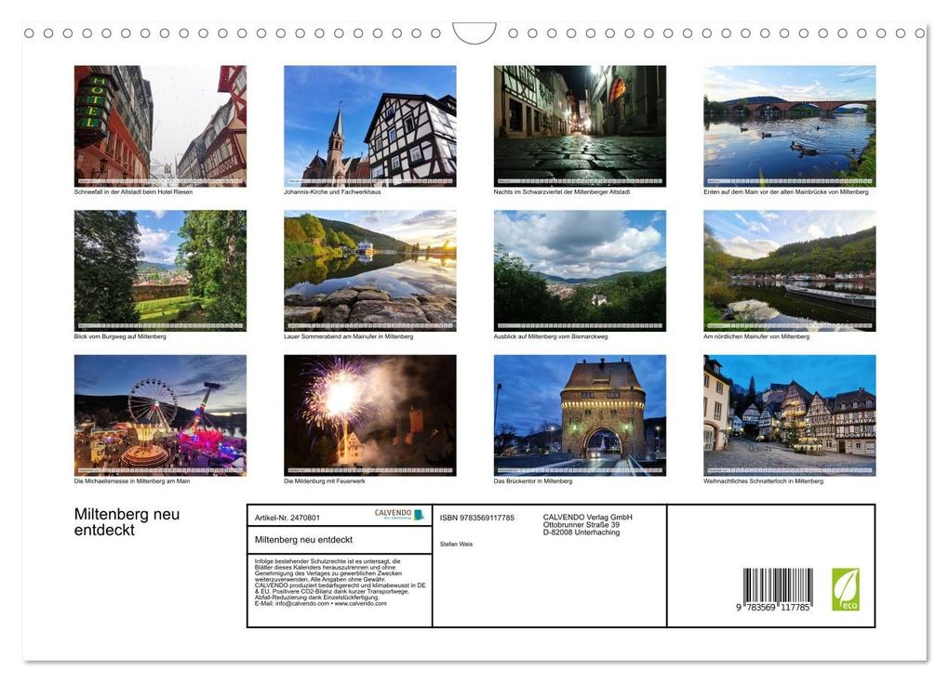Click 'Ottobrunner Straße 39' text
Image resolution: width=949 pixels, height=683 pixels.
pos(581,525)
